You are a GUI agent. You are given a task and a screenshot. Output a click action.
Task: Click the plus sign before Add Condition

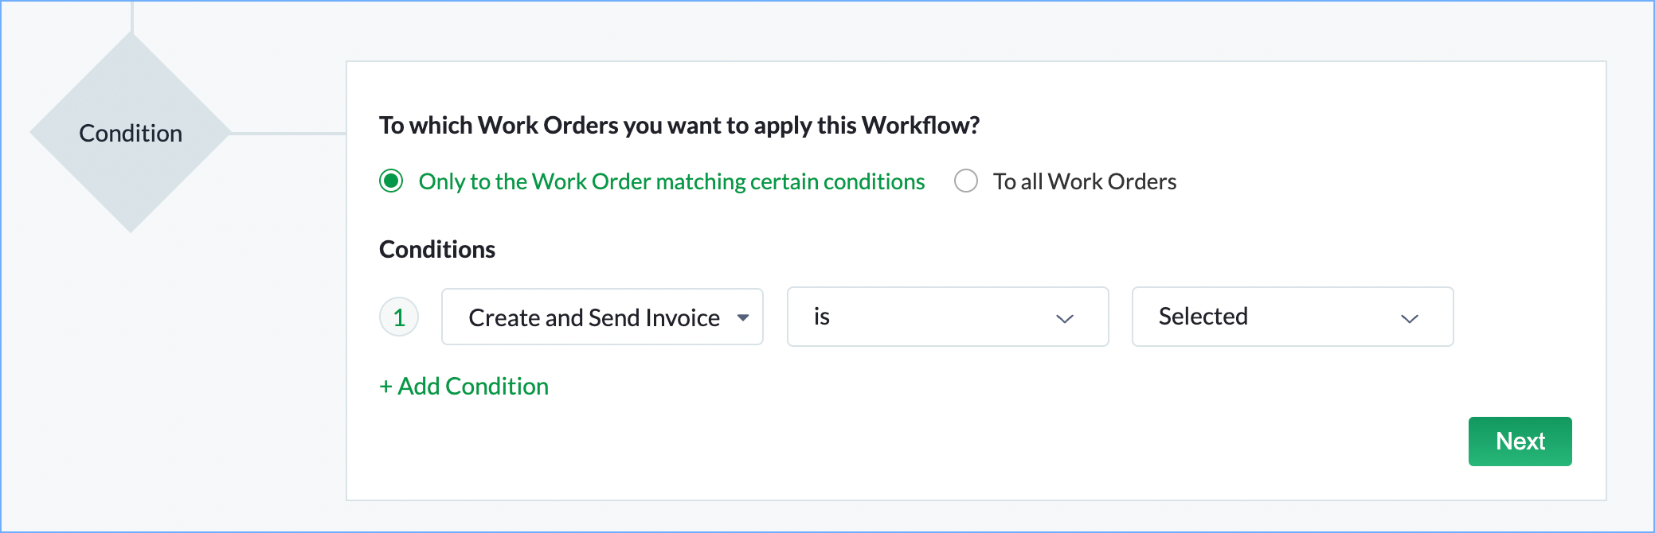pyautogui.click(x=385, y=387)
